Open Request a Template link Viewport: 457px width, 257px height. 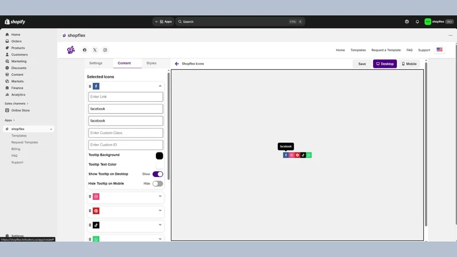(x=386, y=50)
